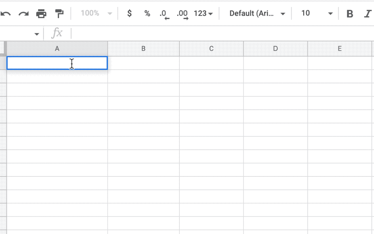Click cell B1
This screenshot has width=374, height=234.
[x=143, y=63]
